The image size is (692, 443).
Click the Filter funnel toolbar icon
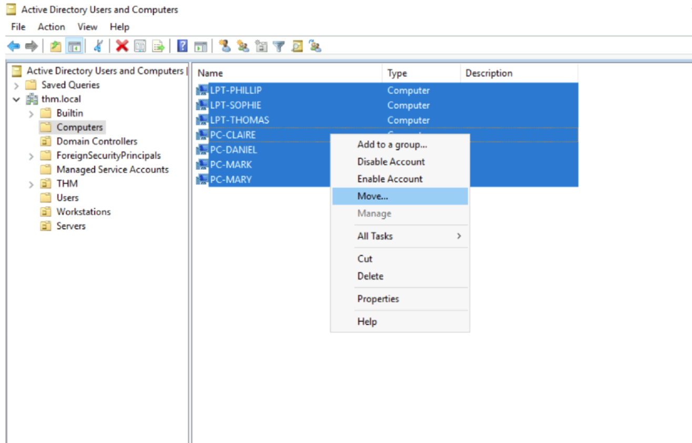(x=279, y=47)
